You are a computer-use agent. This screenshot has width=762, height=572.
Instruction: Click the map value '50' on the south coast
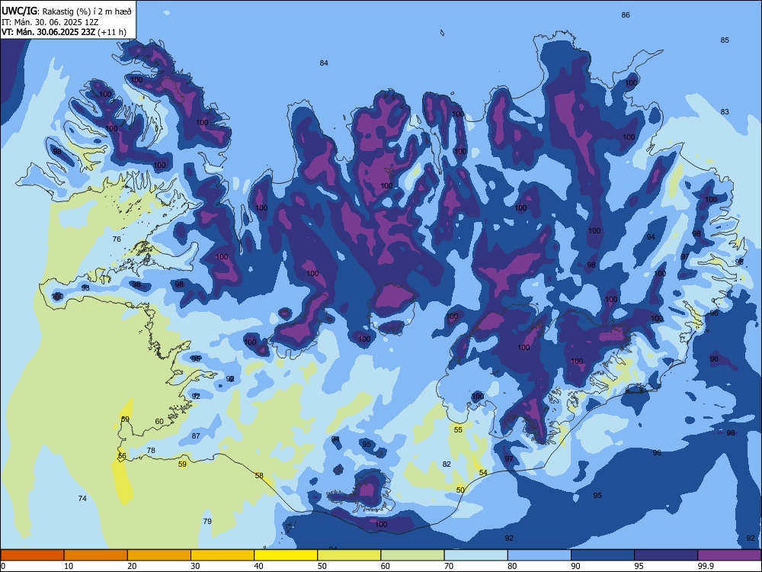click(460, 490)
